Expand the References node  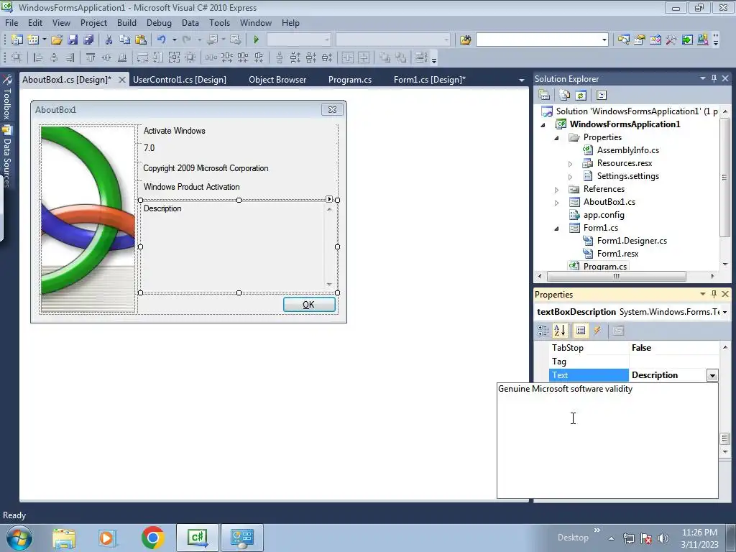point(557,190)
